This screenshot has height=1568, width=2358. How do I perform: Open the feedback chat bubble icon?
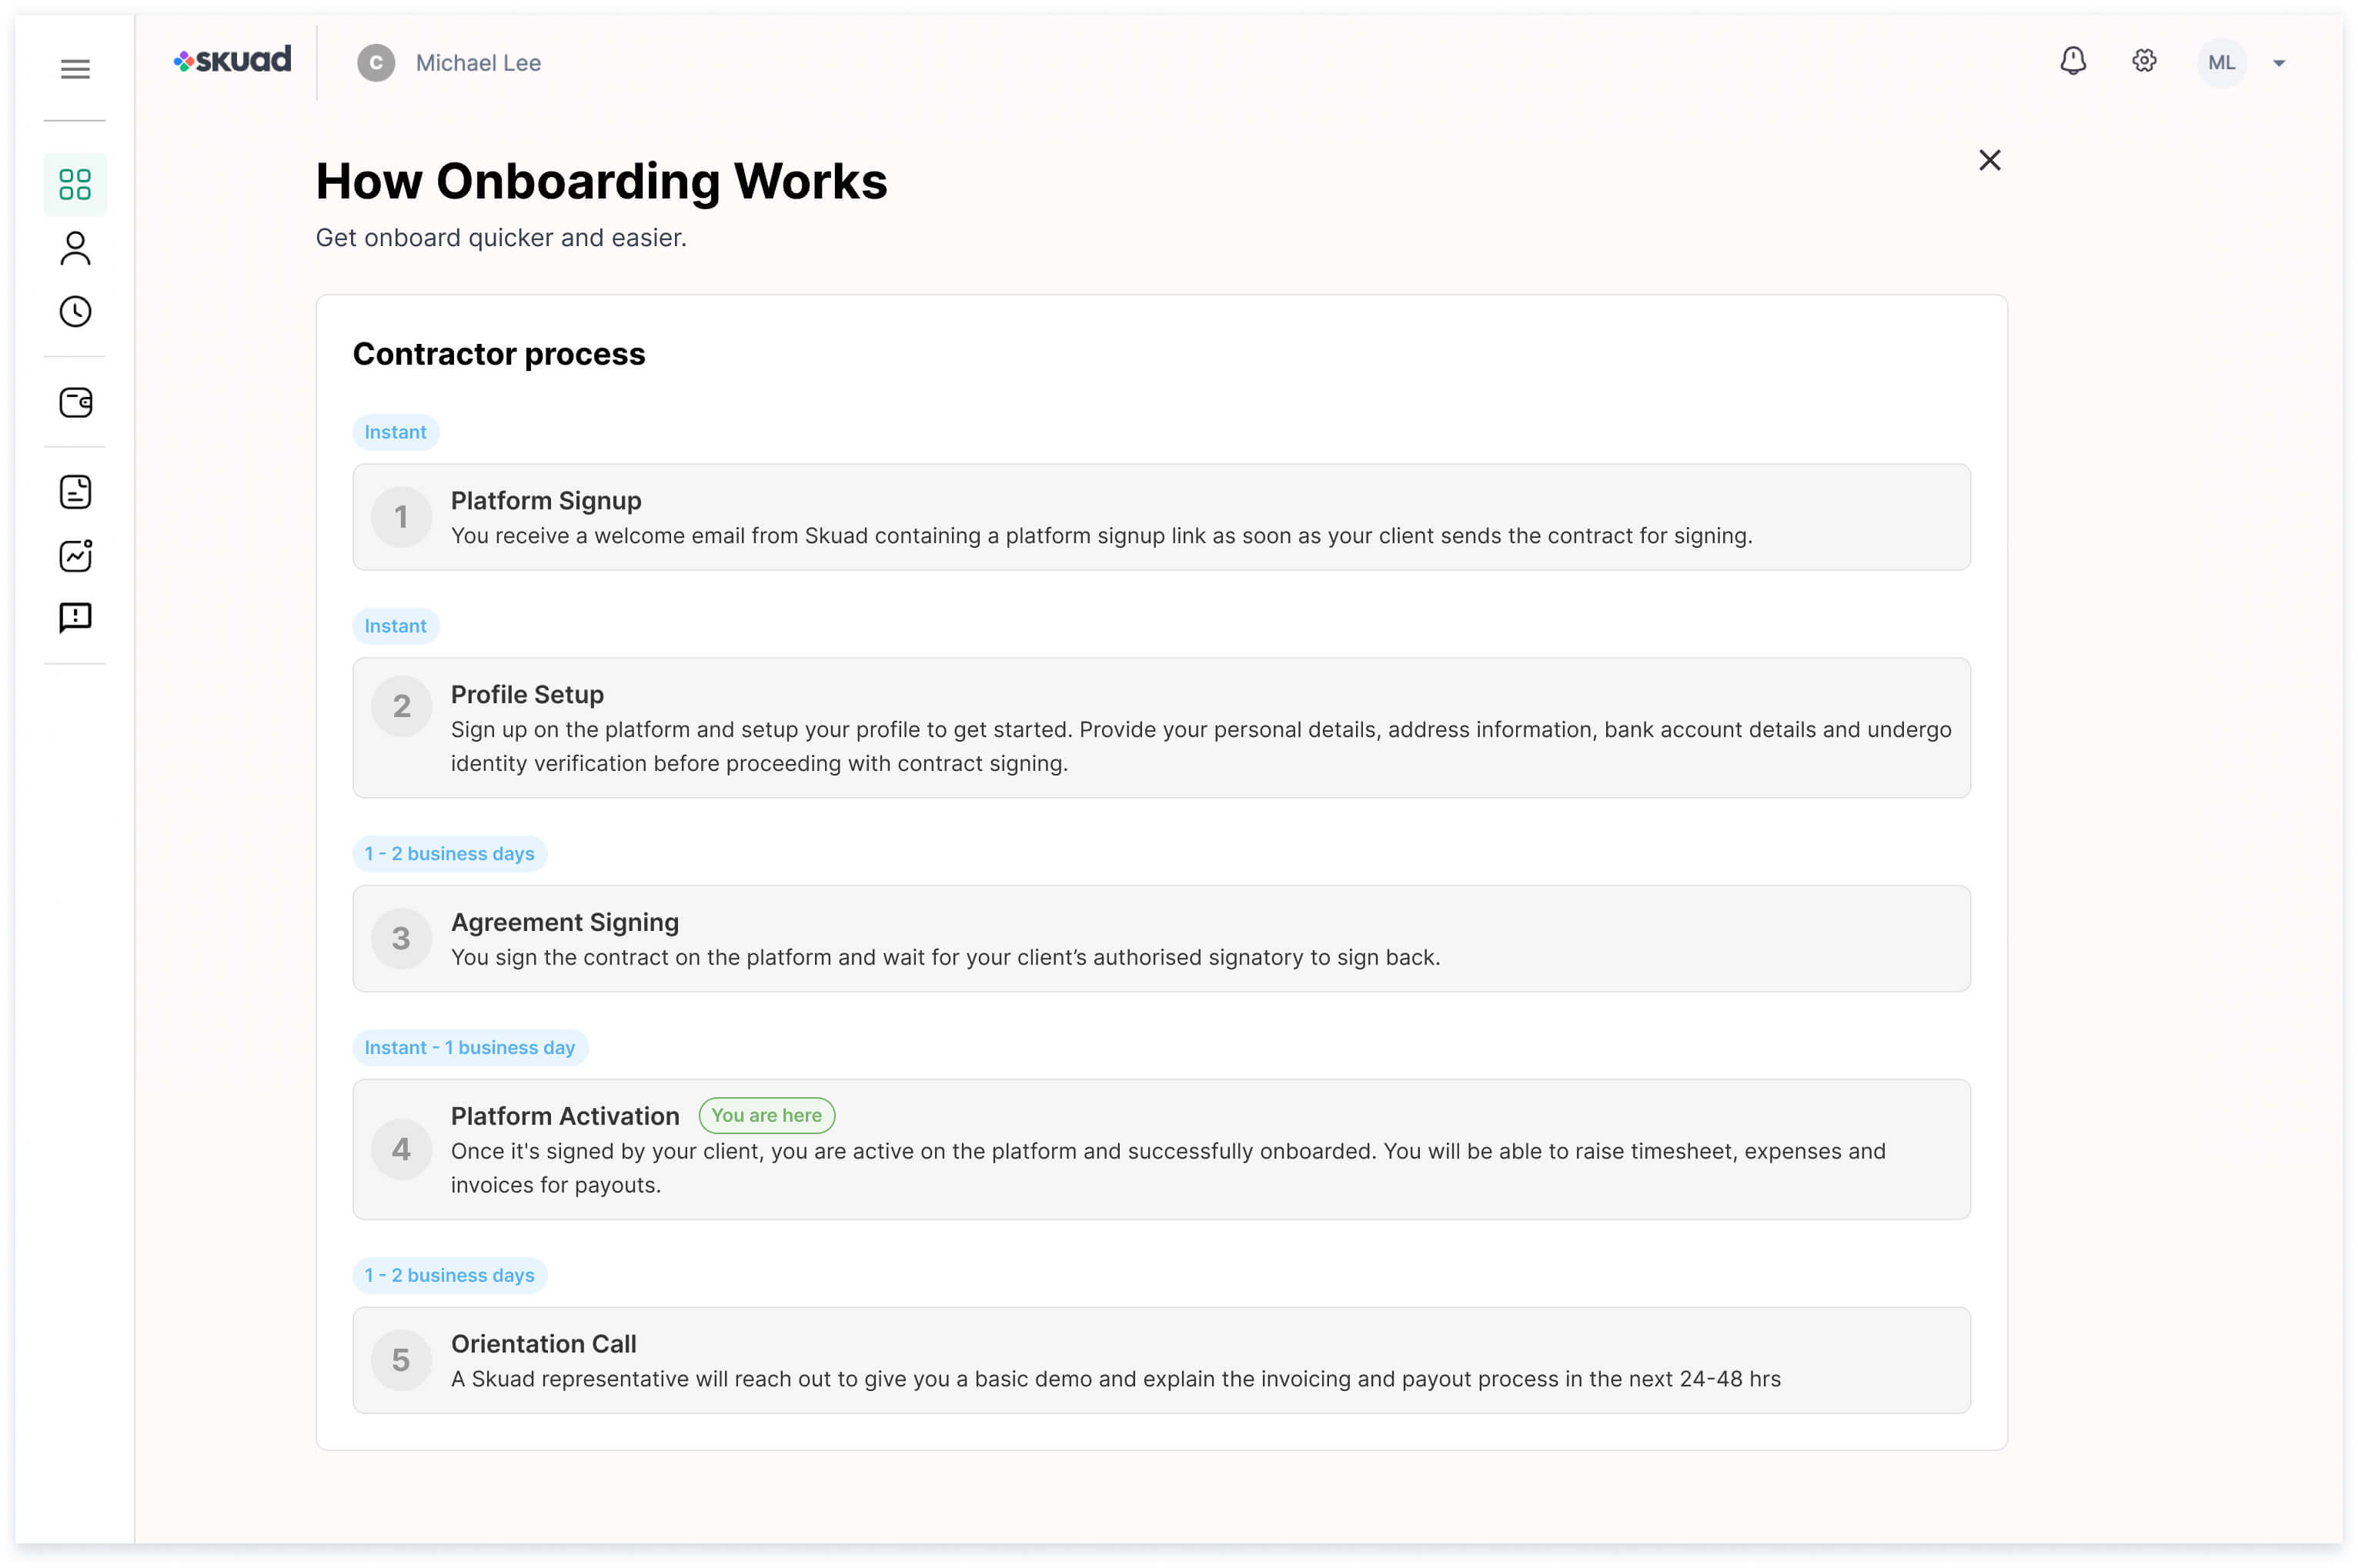coord(75,618)
